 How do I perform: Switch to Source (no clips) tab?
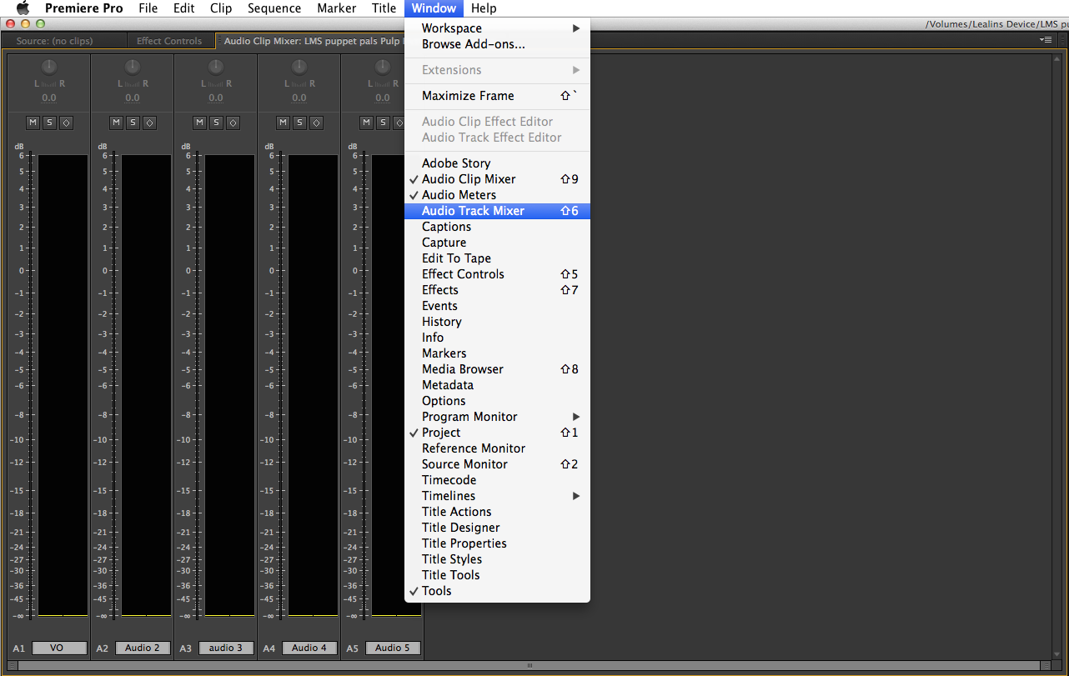pos(55,41)
